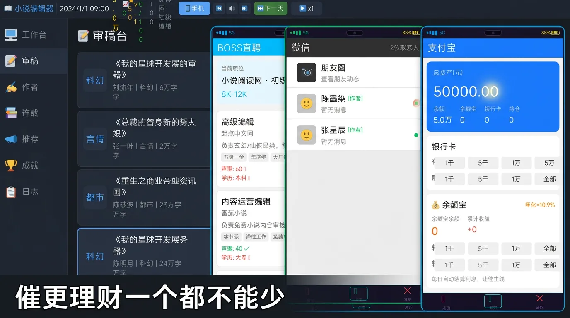Click the previous track music icon

pos(219,8)
